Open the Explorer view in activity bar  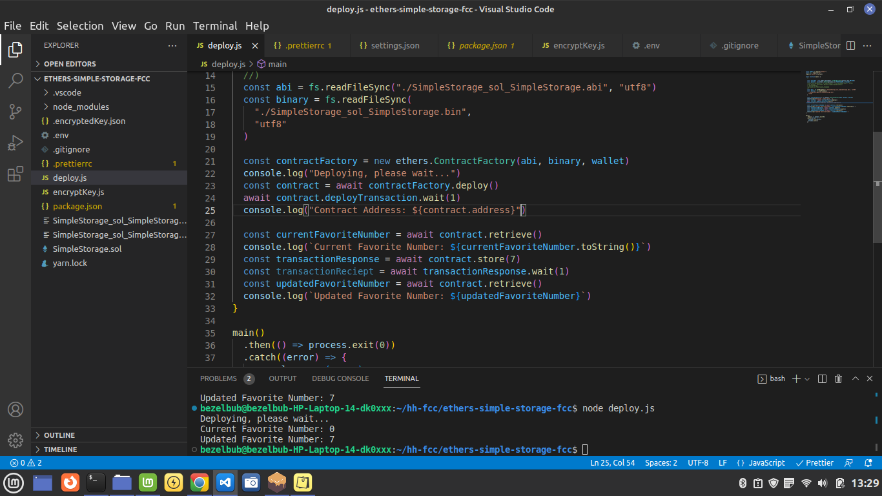[x=15, y=50]
